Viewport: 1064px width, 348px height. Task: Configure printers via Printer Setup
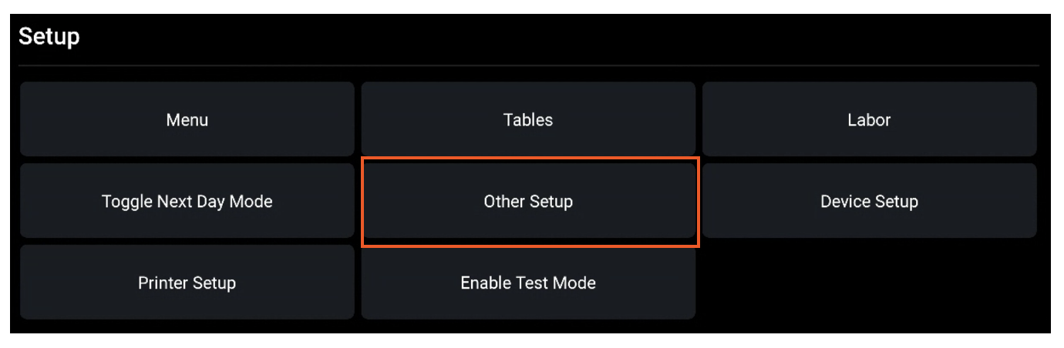coord(187,283)
